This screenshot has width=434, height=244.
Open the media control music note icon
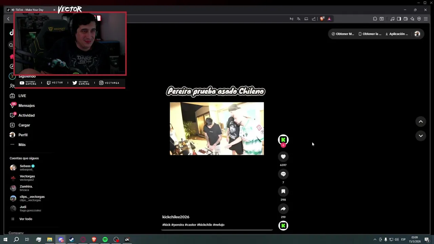coord(392,19)
